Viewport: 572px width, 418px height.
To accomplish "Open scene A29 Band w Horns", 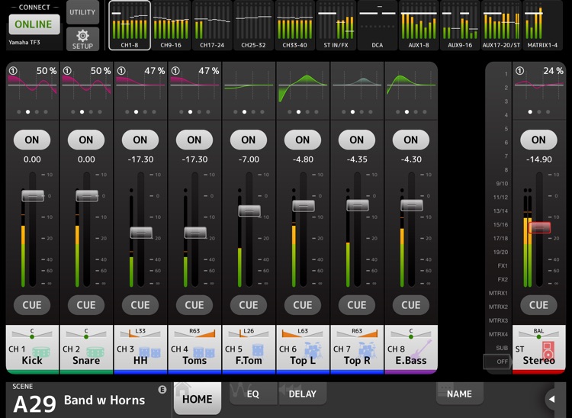I will pyautogui.click(x=88, y=400).
